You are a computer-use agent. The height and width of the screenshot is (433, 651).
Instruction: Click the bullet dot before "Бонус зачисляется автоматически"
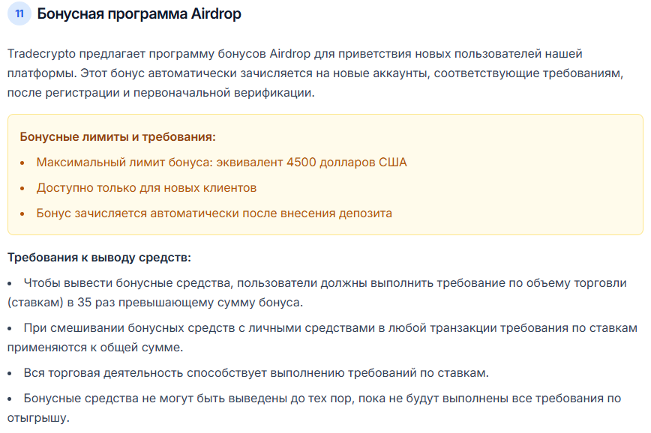click(22, 214)
